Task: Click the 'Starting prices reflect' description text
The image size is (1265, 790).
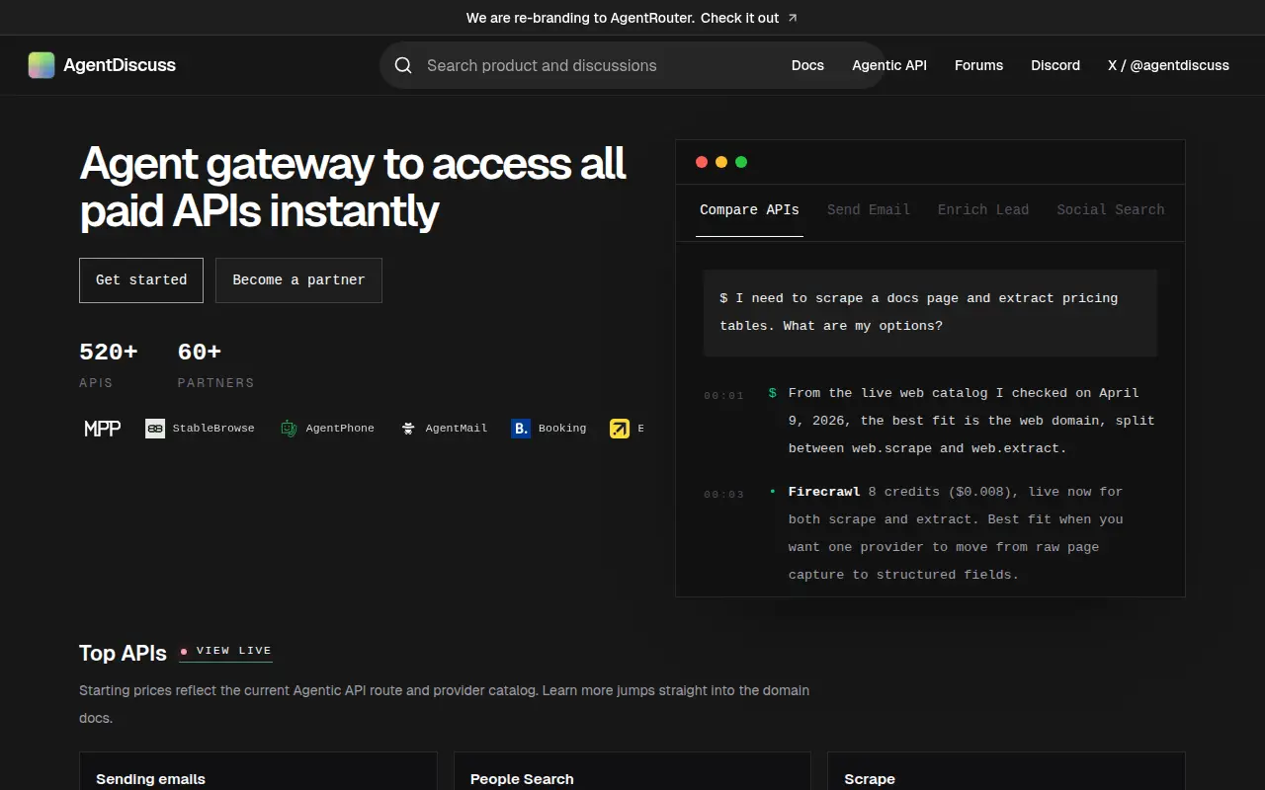Action: (445, 704)
